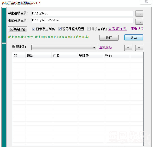The height and width of the screenshot is (147, 153).
Task: Remove a student with the minus button
Action: pyautogui.click(x=139, y=48)
